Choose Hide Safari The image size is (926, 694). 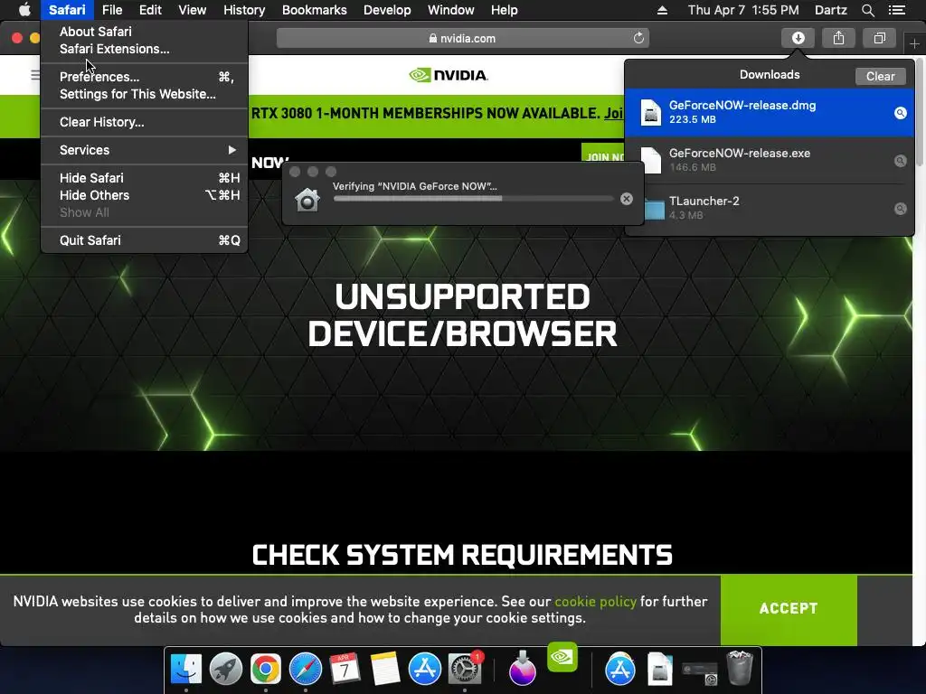(144, 178)
